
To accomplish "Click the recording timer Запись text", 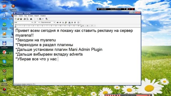I will point(115,9).
